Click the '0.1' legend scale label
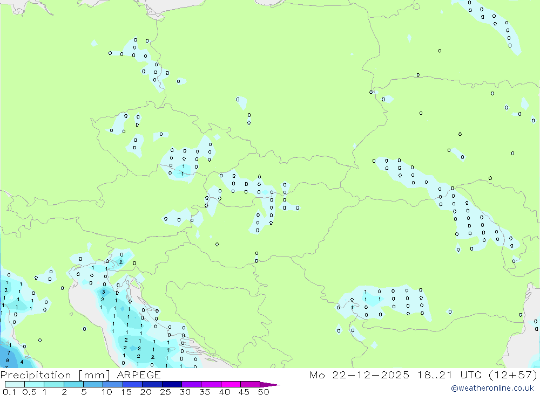Viewport: 540px width, 395px height. point(9,392)
